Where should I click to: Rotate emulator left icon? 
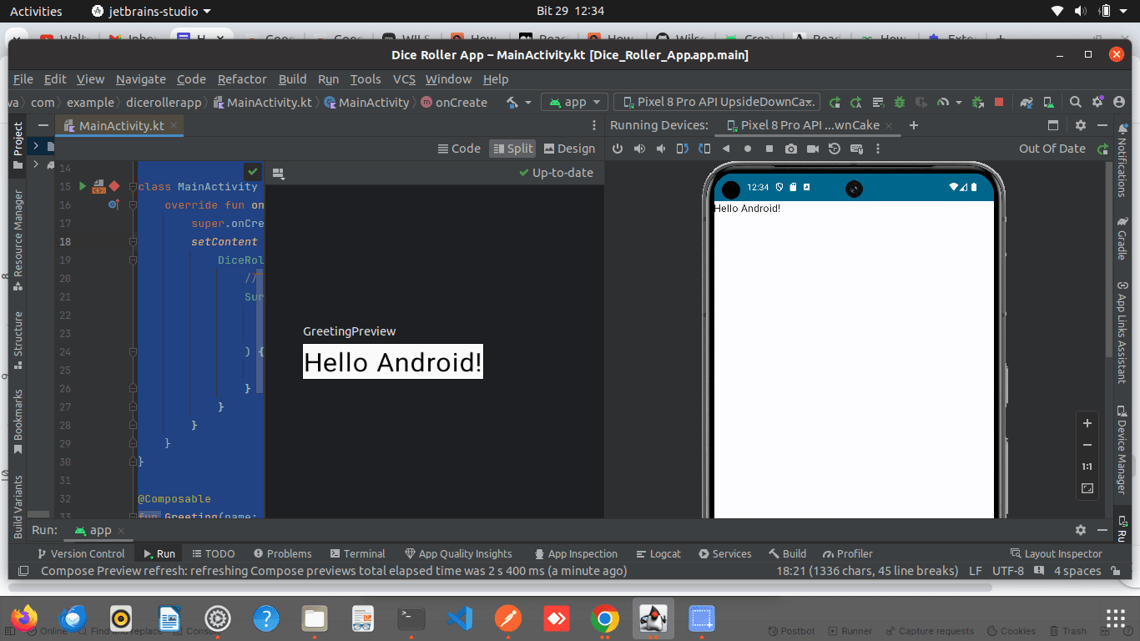click(x=683, y=149)
